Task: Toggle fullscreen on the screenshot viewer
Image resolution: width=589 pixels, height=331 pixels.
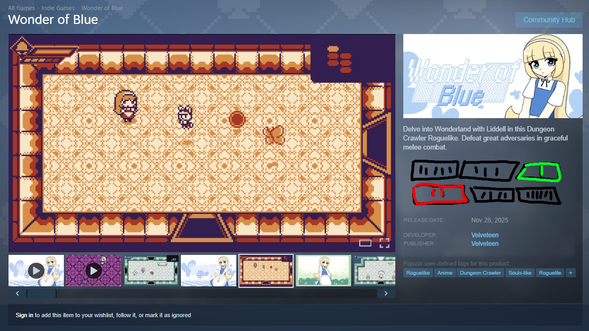Action: (x=384, y=243)
